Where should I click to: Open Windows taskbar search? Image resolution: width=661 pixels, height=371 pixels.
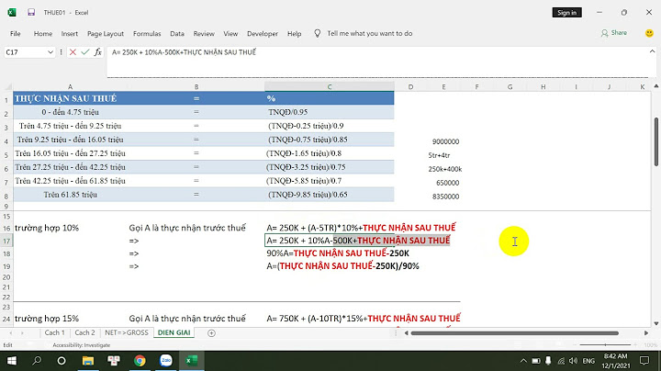coord(37,361)
